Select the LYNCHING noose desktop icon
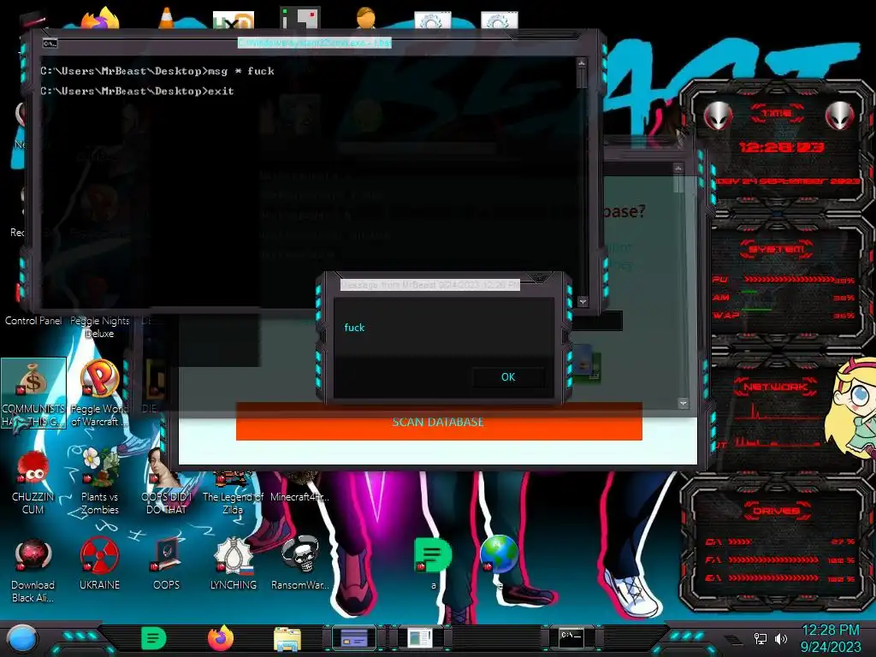 point(233,563)
